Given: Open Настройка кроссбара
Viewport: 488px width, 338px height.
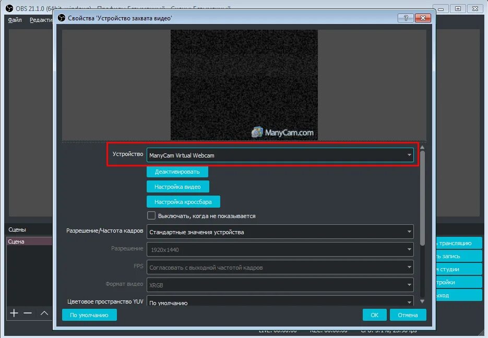Looking at the screenshot, I should click(183, 201).
